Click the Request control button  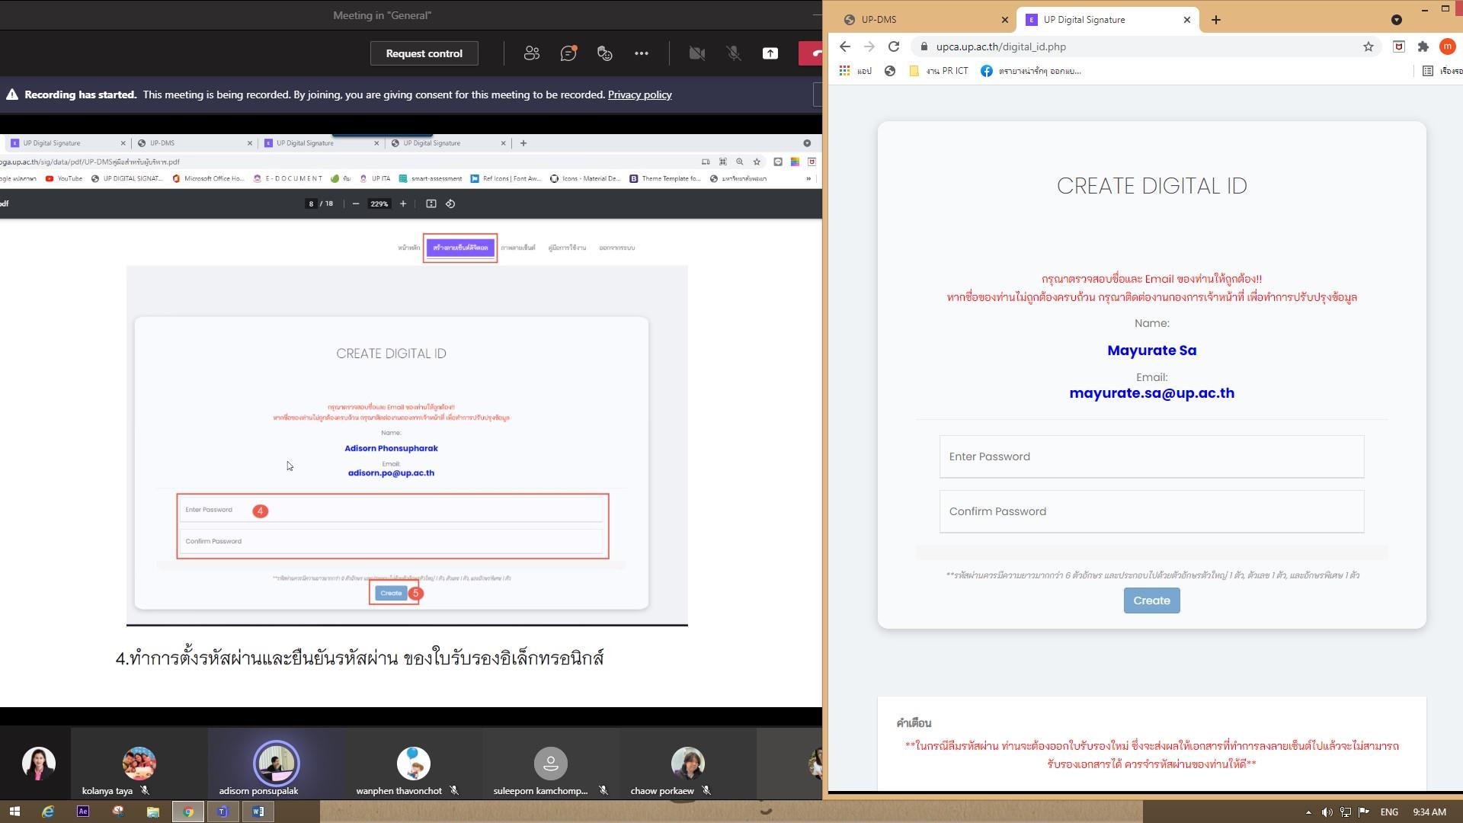(x=424, y=53)
